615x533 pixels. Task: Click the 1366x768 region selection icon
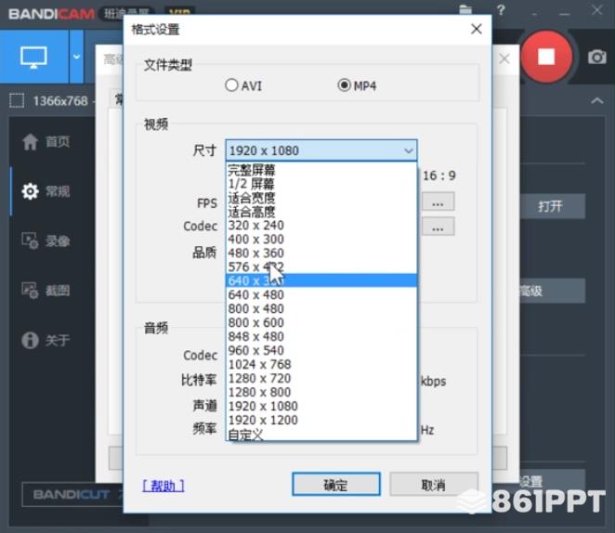pyautogui.click(x=17, y=100)
